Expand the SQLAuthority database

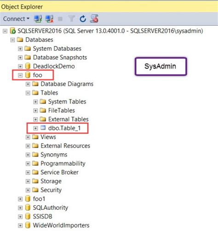click(20, 208)
